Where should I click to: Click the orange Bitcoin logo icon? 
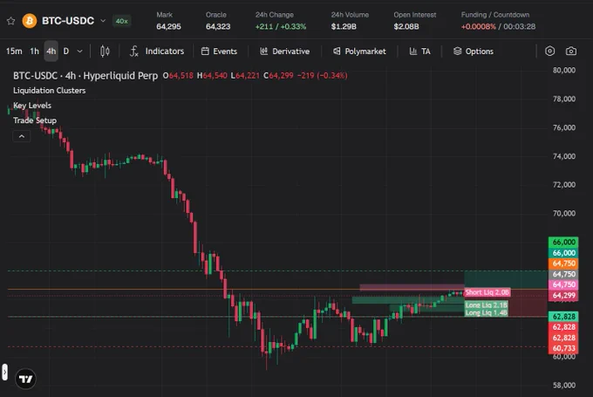click(30, 21)
